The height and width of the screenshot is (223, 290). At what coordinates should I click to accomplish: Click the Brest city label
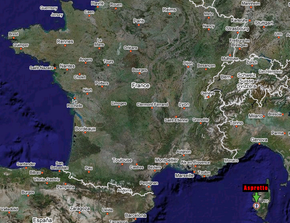pos(13,34)
